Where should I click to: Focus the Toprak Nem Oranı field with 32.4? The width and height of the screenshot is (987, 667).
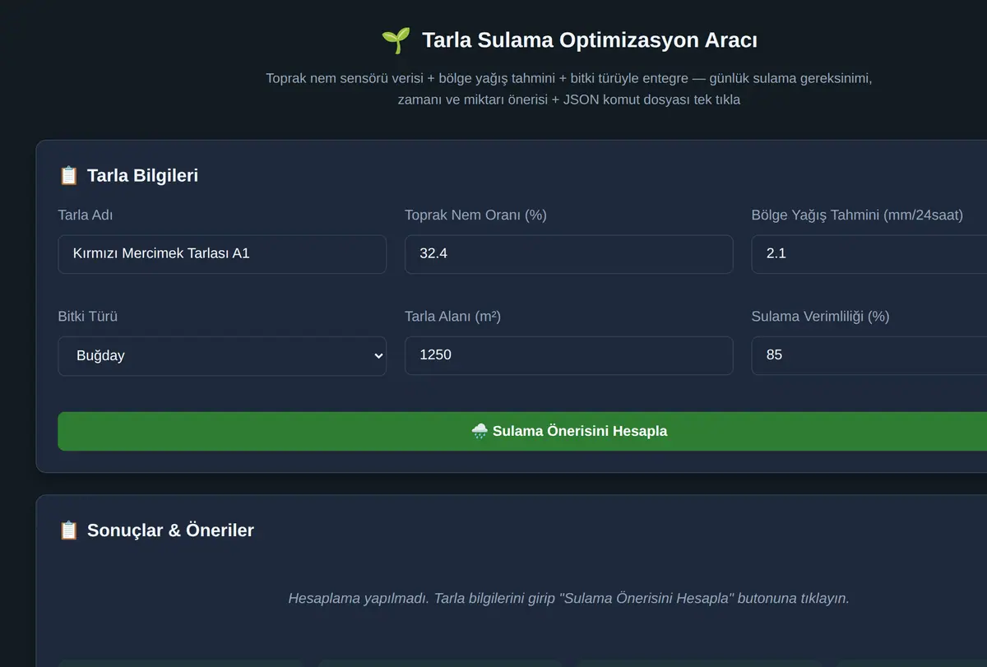coord(568,254)
